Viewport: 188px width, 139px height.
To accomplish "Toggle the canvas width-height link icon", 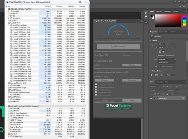I will click(x=152, y=46).
